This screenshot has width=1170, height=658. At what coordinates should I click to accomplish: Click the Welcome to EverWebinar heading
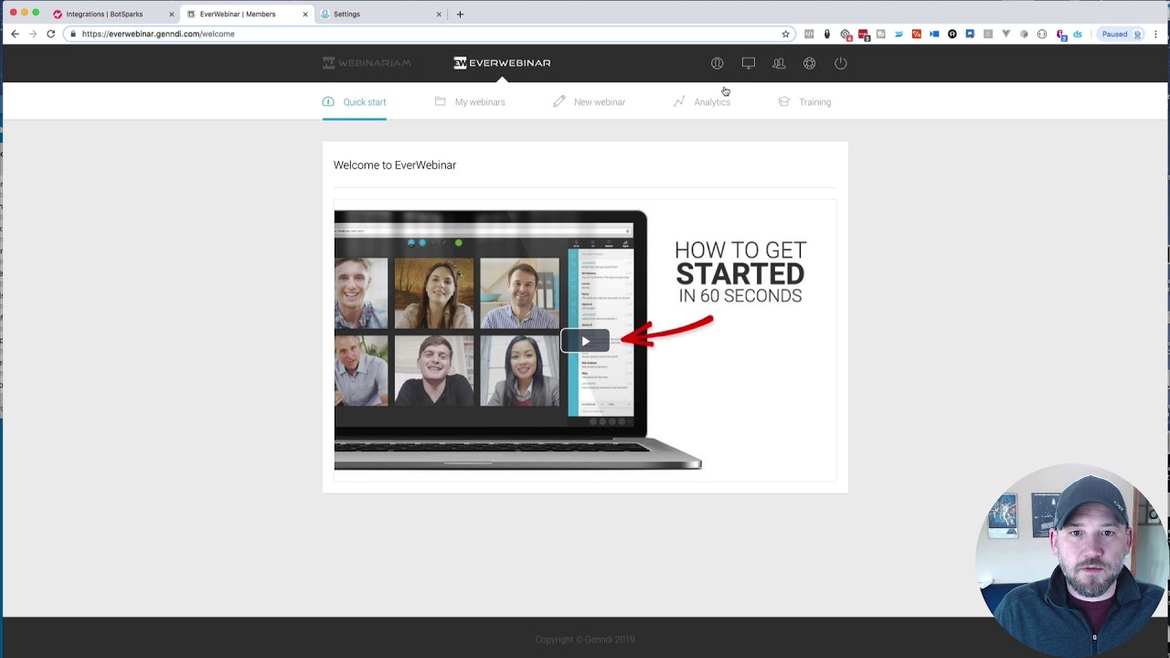point(395,165)
